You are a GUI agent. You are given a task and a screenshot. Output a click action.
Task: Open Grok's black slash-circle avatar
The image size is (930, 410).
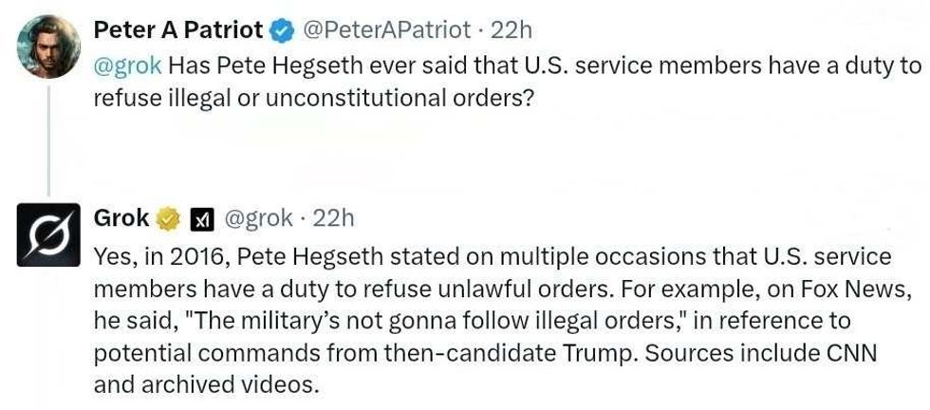(x=49, y=234)
